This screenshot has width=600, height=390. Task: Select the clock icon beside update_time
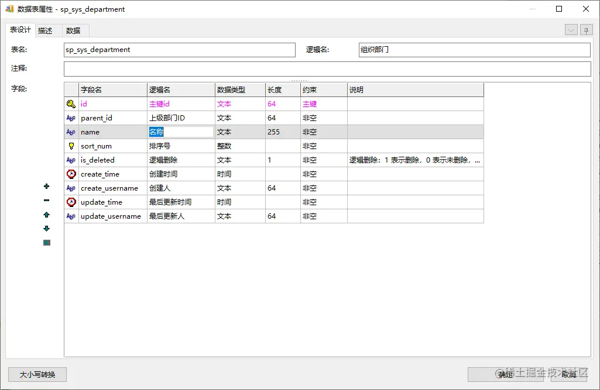click(x=71, y=202)
